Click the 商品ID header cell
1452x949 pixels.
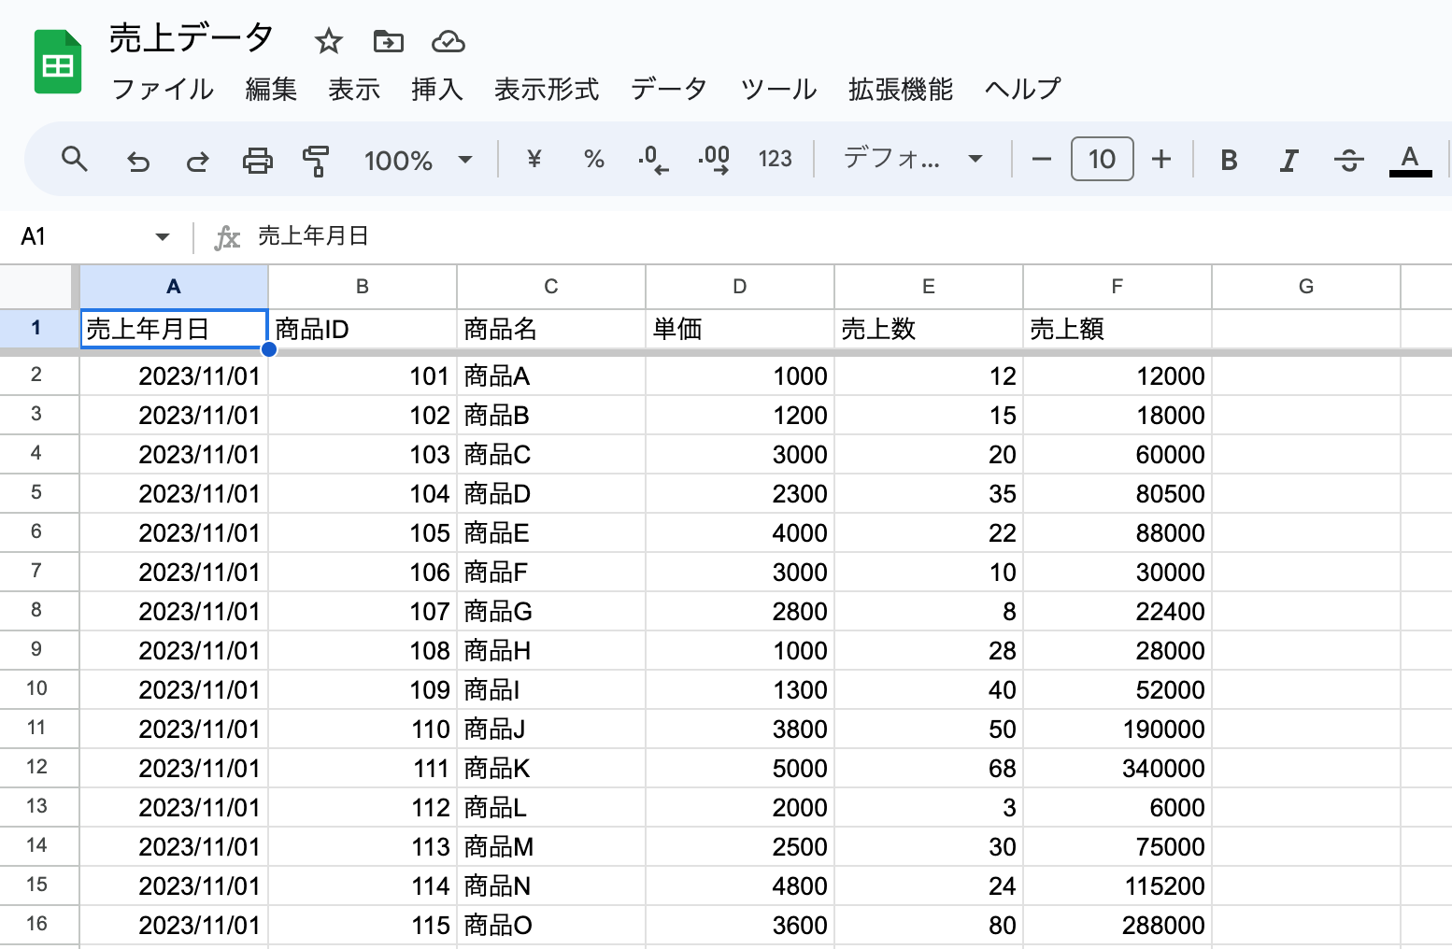pyautogui.click(x=363, y=329)
